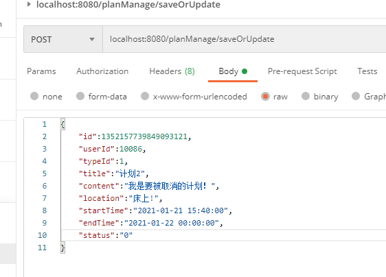Click the request title localhost:8080/planManage/saveOrUpdate
The width and height of the screenshot is (386, 277).
pos(128,4)
